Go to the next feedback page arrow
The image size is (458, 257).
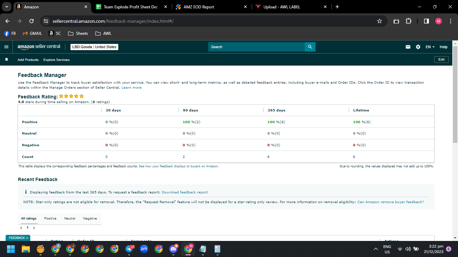pyautogui.click(x=34, y=228)
